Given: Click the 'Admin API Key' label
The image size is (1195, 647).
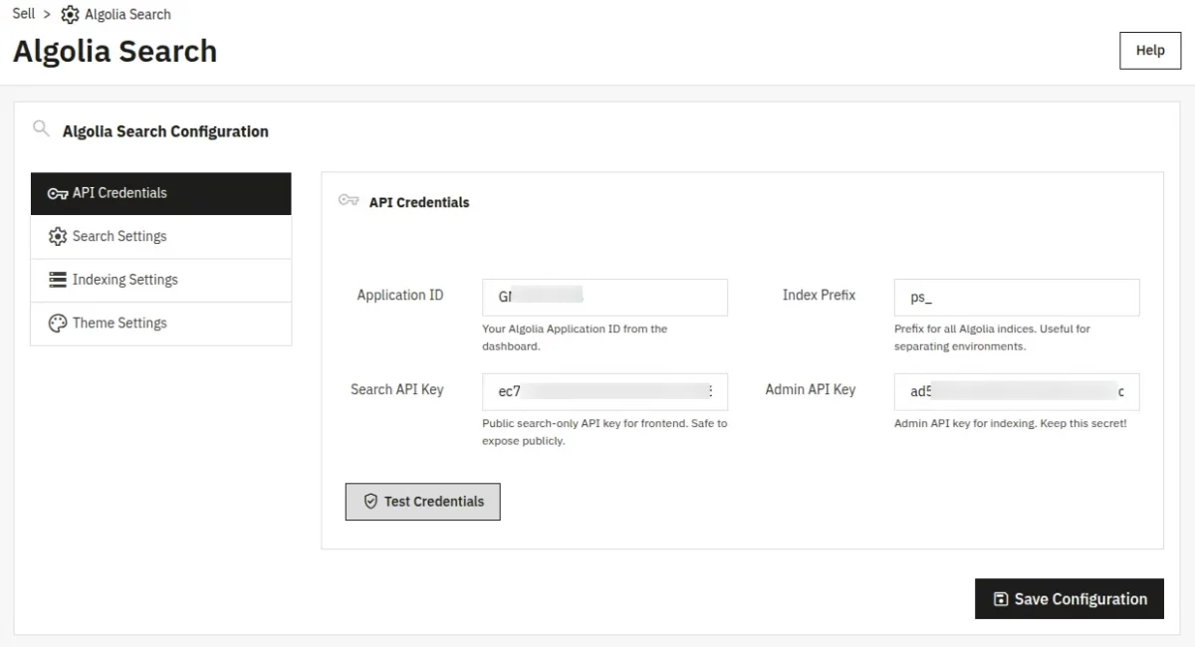Looking at the screenshot, I should pyautogui.click(x=811, y=390).
